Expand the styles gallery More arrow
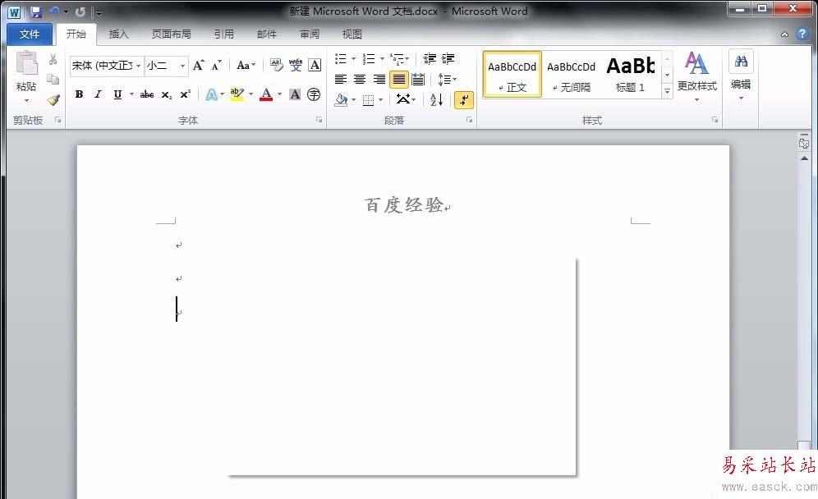Screen dimensions: 818x499 (667, 91)
